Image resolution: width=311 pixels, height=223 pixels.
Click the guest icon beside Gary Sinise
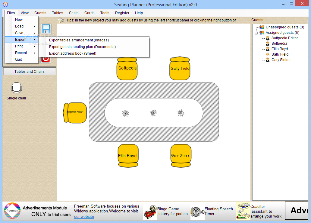click(268, 60)
